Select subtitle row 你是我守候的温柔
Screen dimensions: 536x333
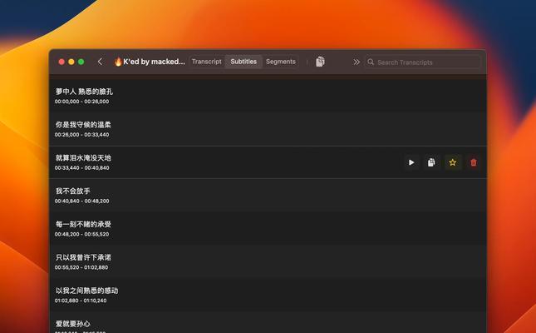point(268,129)
